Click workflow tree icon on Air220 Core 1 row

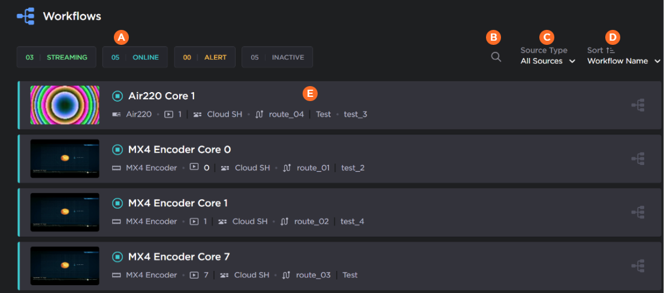[638, 105]
